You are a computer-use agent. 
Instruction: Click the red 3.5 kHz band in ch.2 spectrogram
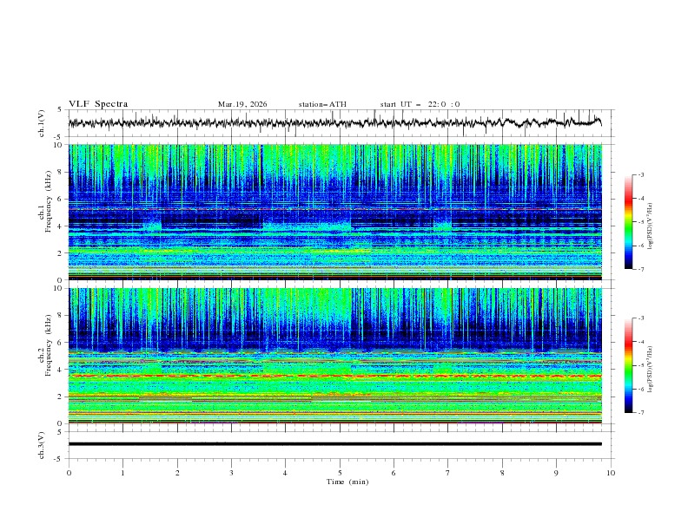coord(334,376)
